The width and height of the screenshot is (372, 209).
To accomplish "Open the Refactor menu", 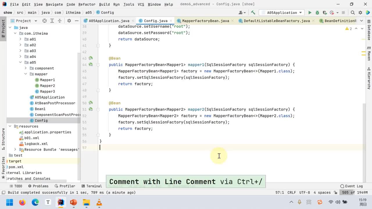I will pyautogui.click(x=87, y=4).
